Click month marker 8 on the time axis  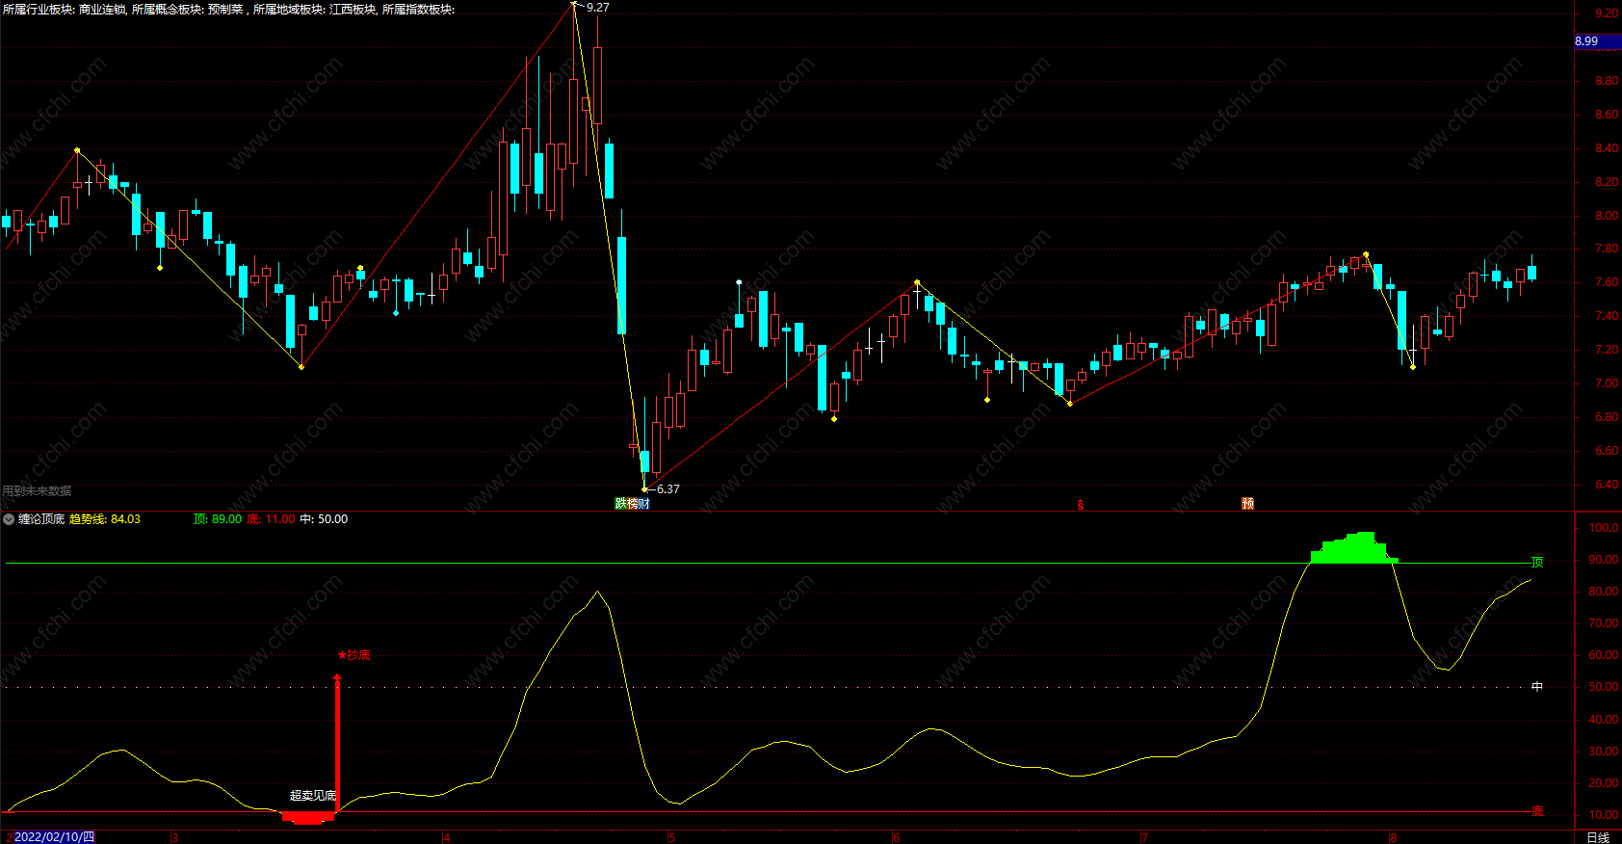click(1393, 837)
